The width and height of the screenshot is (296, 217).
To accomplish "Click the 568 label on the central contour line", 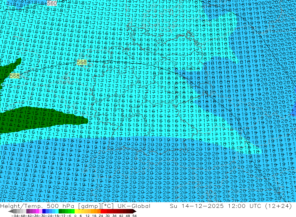I will (82, 62).
